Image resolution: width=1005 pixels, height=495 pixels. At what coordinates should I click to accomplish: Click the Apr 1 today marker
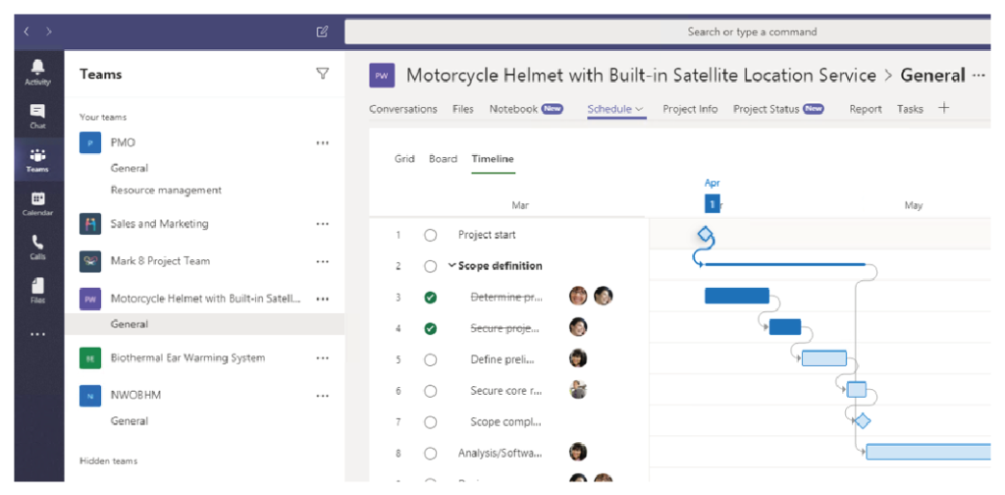713,204
